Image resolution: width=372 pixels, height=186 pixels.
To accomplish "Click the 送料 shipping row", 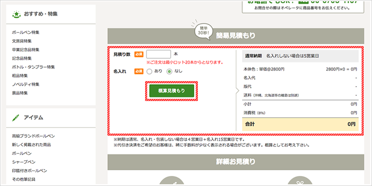I will coord(300,95).
